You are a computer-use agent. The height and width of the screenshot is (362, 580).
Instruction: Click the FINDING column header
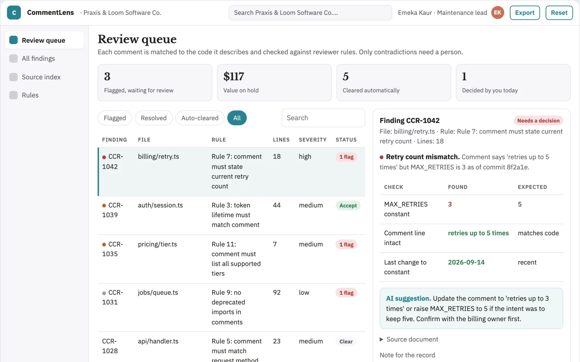point(115,140)
